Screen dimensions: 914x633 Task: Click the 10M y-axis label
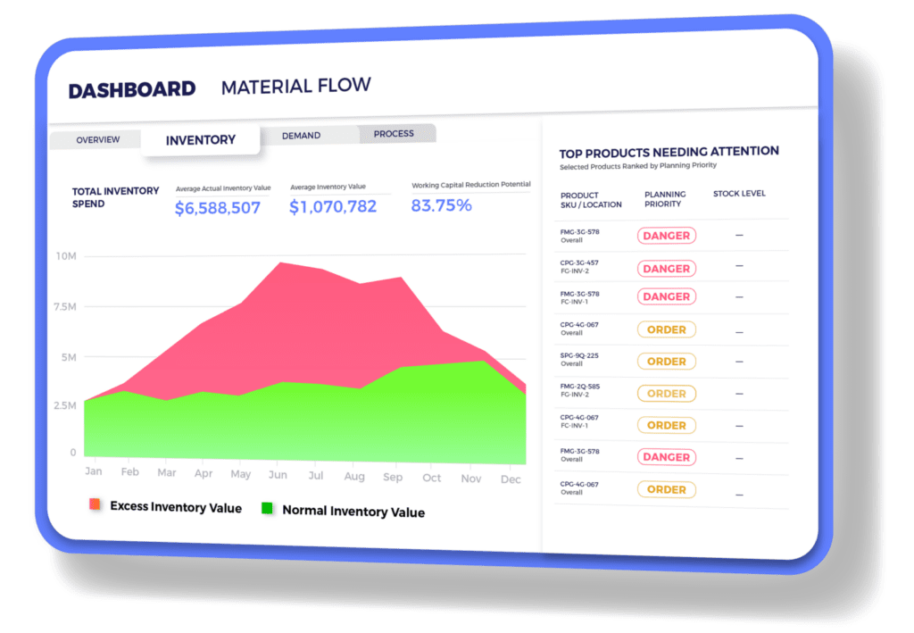pos(66,256)
